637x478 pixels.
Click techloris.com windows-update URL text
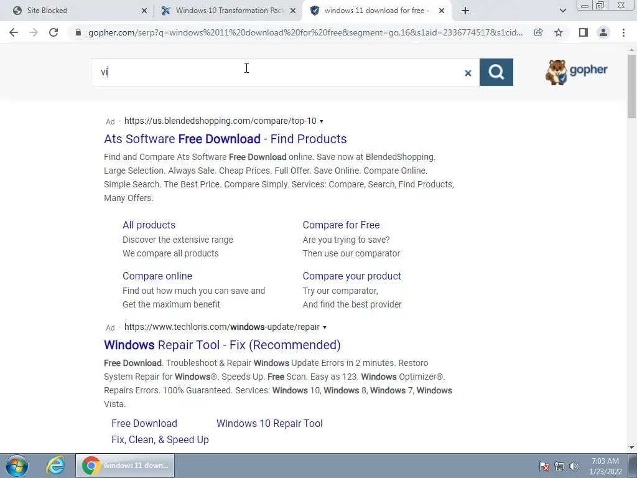coord(222,327)
